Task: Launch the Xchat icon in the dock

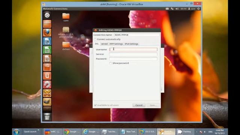Action: 47,93
